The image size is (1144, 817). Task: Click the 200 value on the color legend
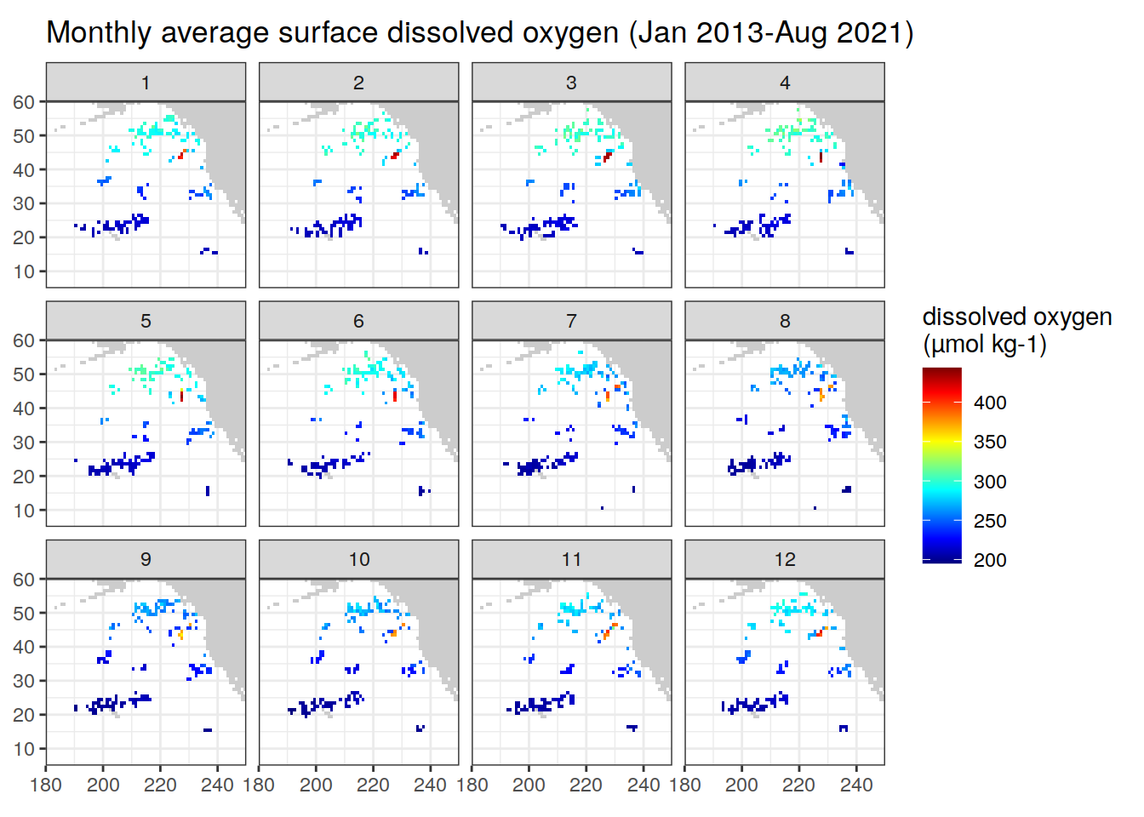click(990, 560)
